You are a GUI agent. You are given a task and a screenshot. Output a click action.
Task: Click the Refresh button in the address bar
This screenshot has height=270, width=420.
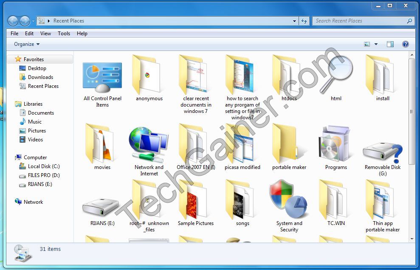click(x=304, y=20)
